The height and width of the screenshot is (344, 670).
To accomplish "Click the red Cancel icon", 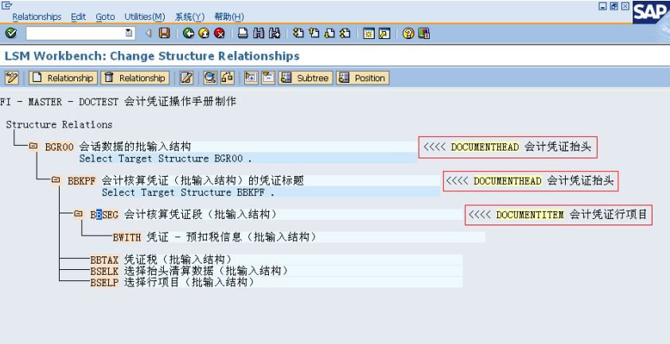I will (x=219, y=33).
